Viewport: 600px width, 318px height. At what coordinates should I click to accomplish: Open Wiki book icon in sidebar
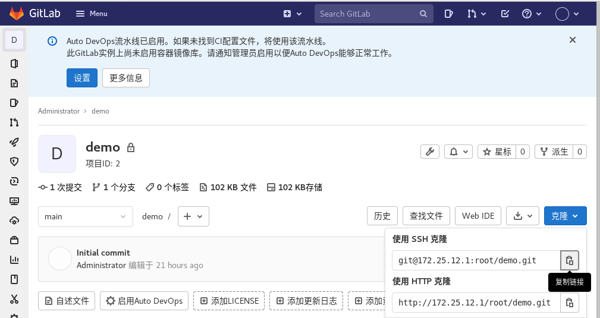click(x=14, y=279)
